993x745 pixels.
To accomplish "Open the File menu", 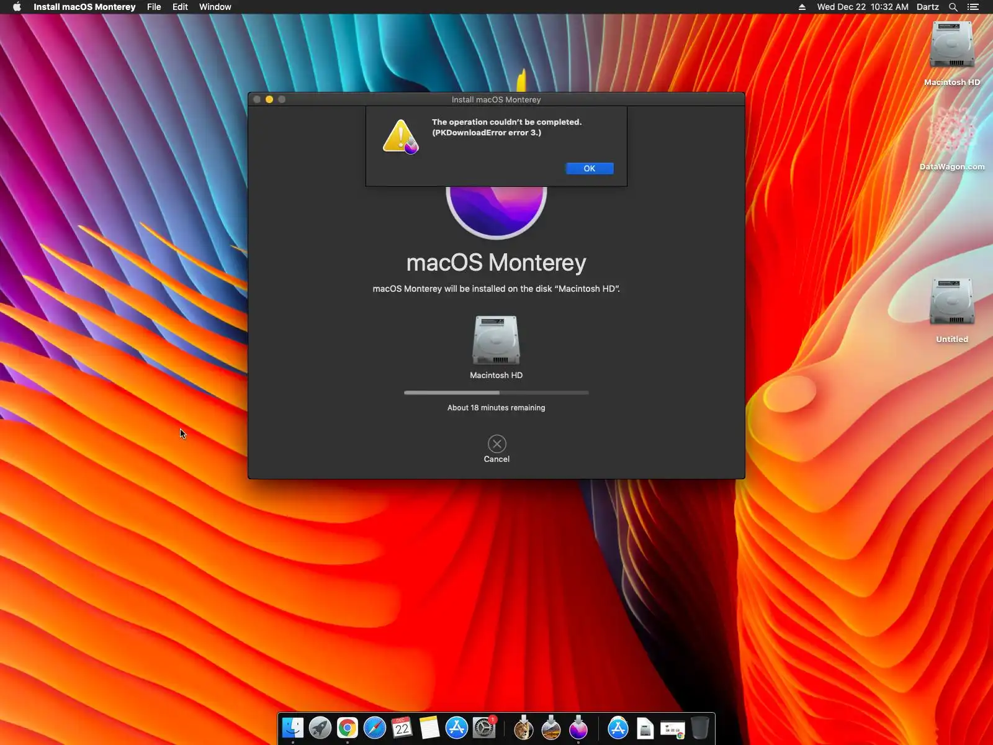I will (x=154, y=7).
